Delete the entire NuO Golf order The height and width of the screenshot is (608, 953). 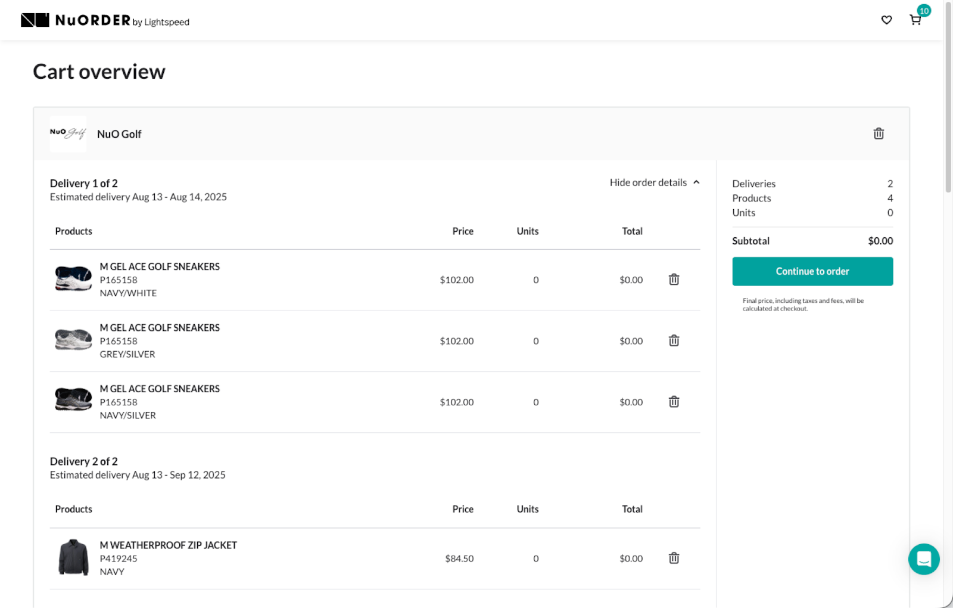878,134
